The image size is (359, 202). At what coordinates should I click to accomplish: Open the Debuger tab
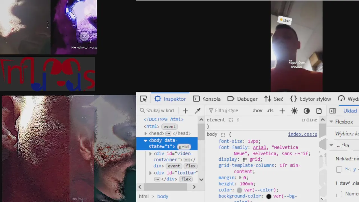click(x=242, y=99)
